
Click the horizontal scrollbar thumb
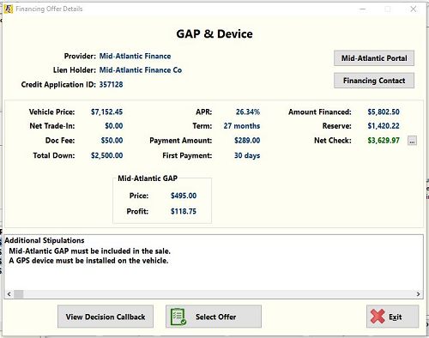click(x=19, y=294)
